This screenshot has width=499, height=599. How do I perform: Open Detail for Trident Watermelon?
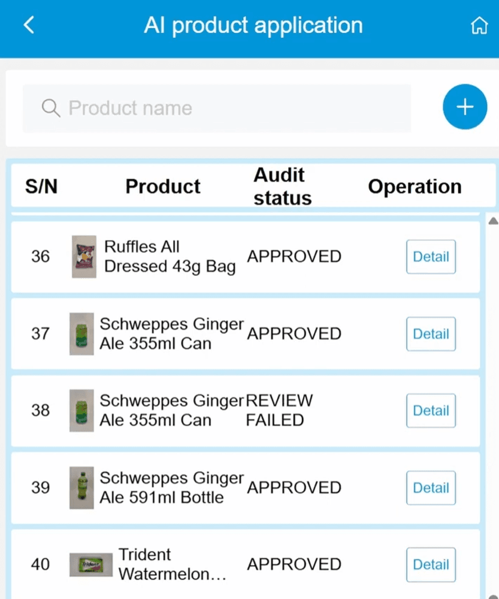(x=431, y=564)
